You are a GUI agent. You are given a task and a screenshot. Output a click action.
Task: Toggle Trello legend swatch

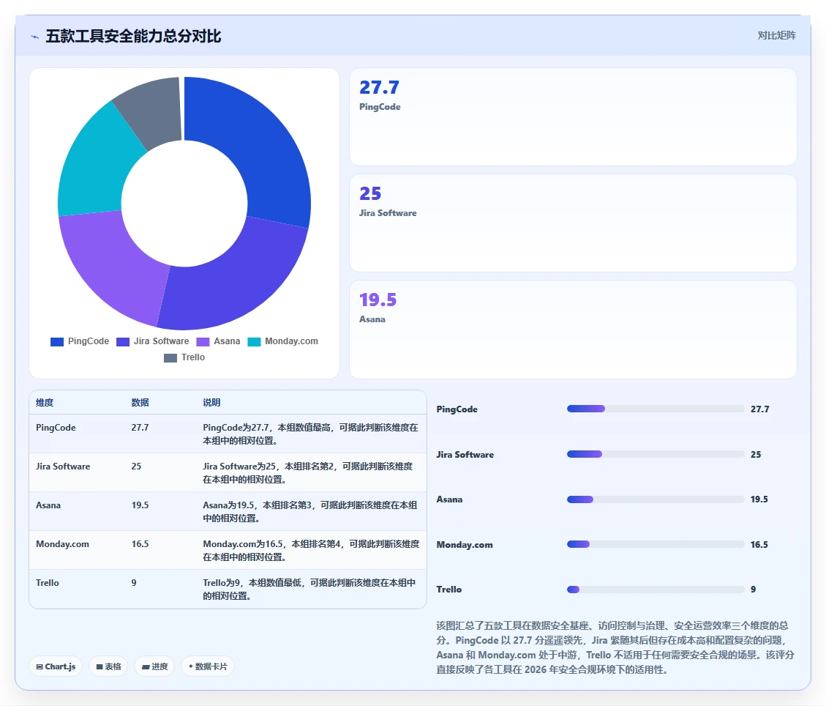coord(170,358)
